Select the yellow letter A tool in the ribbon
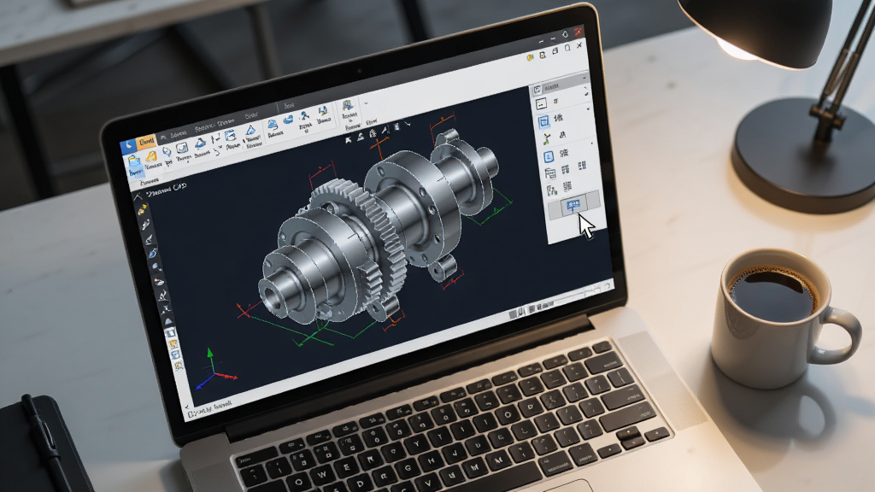 [151, 158]
